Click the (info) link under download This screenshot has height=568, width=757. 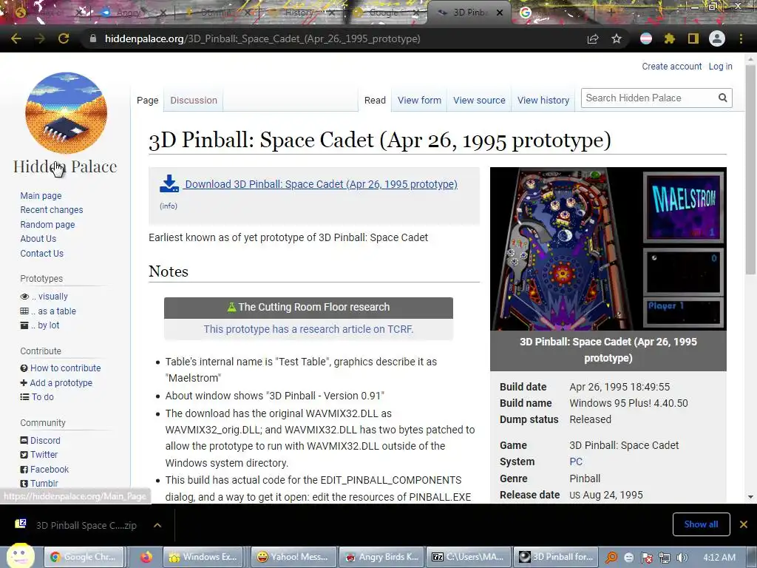pyautogui.click(x=169, y=206)
